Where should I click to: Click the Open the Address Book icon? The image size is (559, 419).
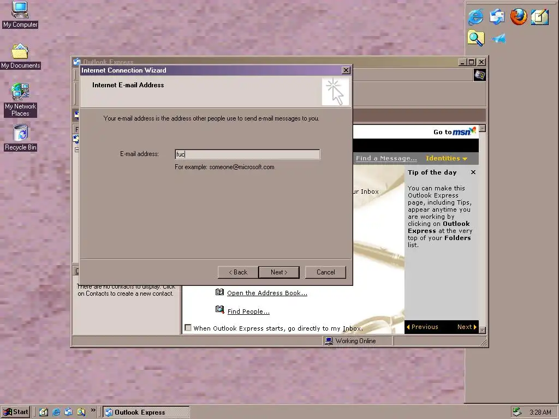pyautogui.click(x=219, y=292)
